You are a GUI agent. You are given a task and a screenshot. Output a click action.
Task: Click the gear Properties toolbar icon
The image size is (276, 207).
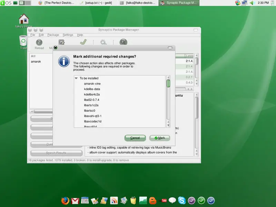pos(103,42)
